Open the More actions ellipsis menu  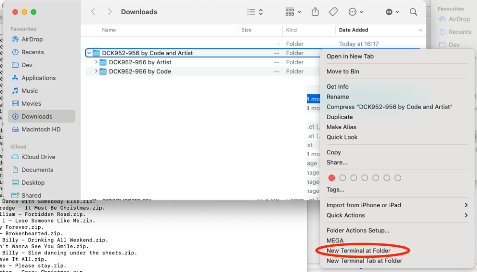tap(356, 12)
